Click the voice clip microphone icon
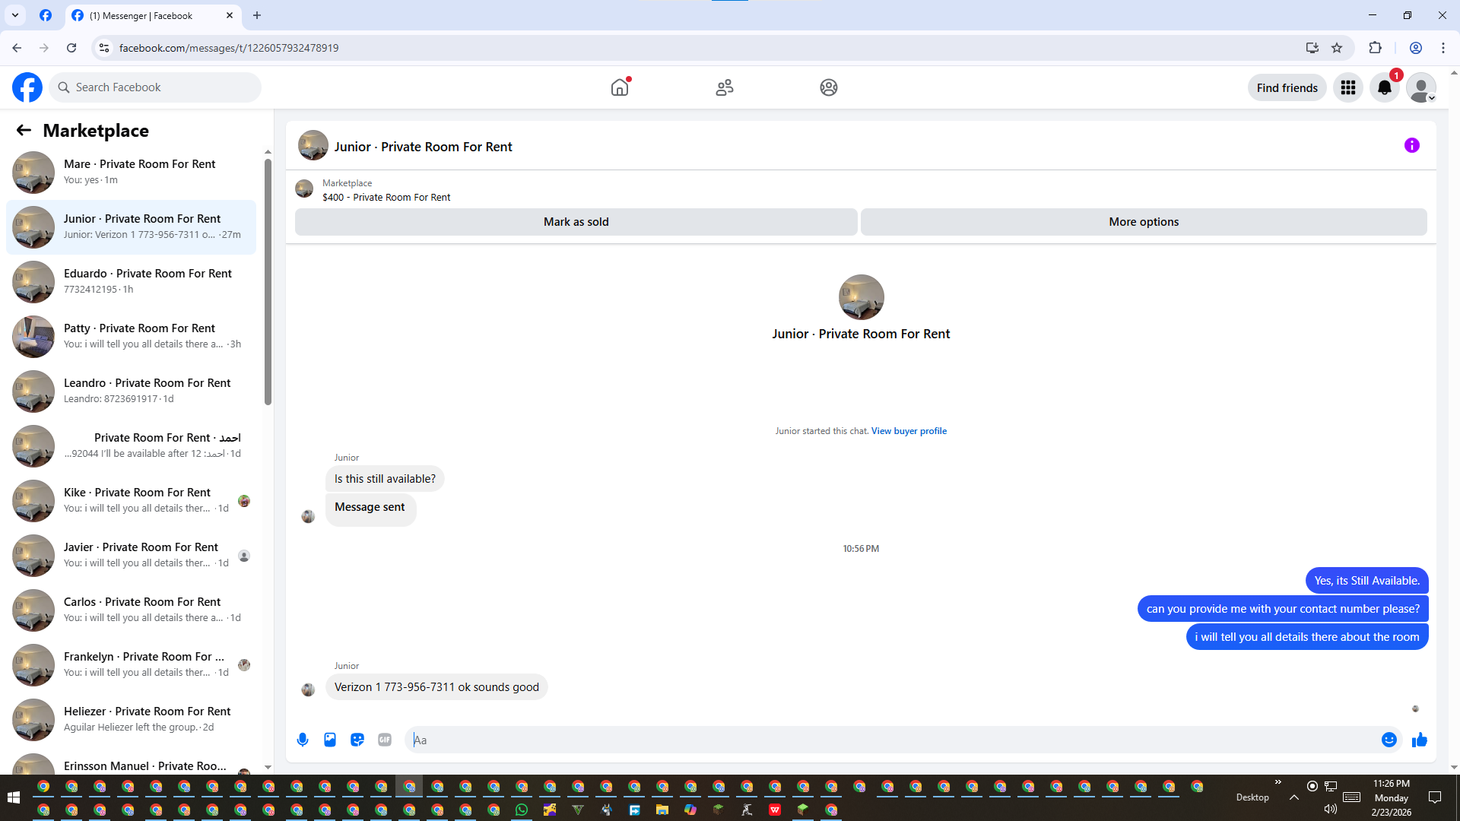The height and width of the screenshot is (821, 1460). [x=303, y=740]
